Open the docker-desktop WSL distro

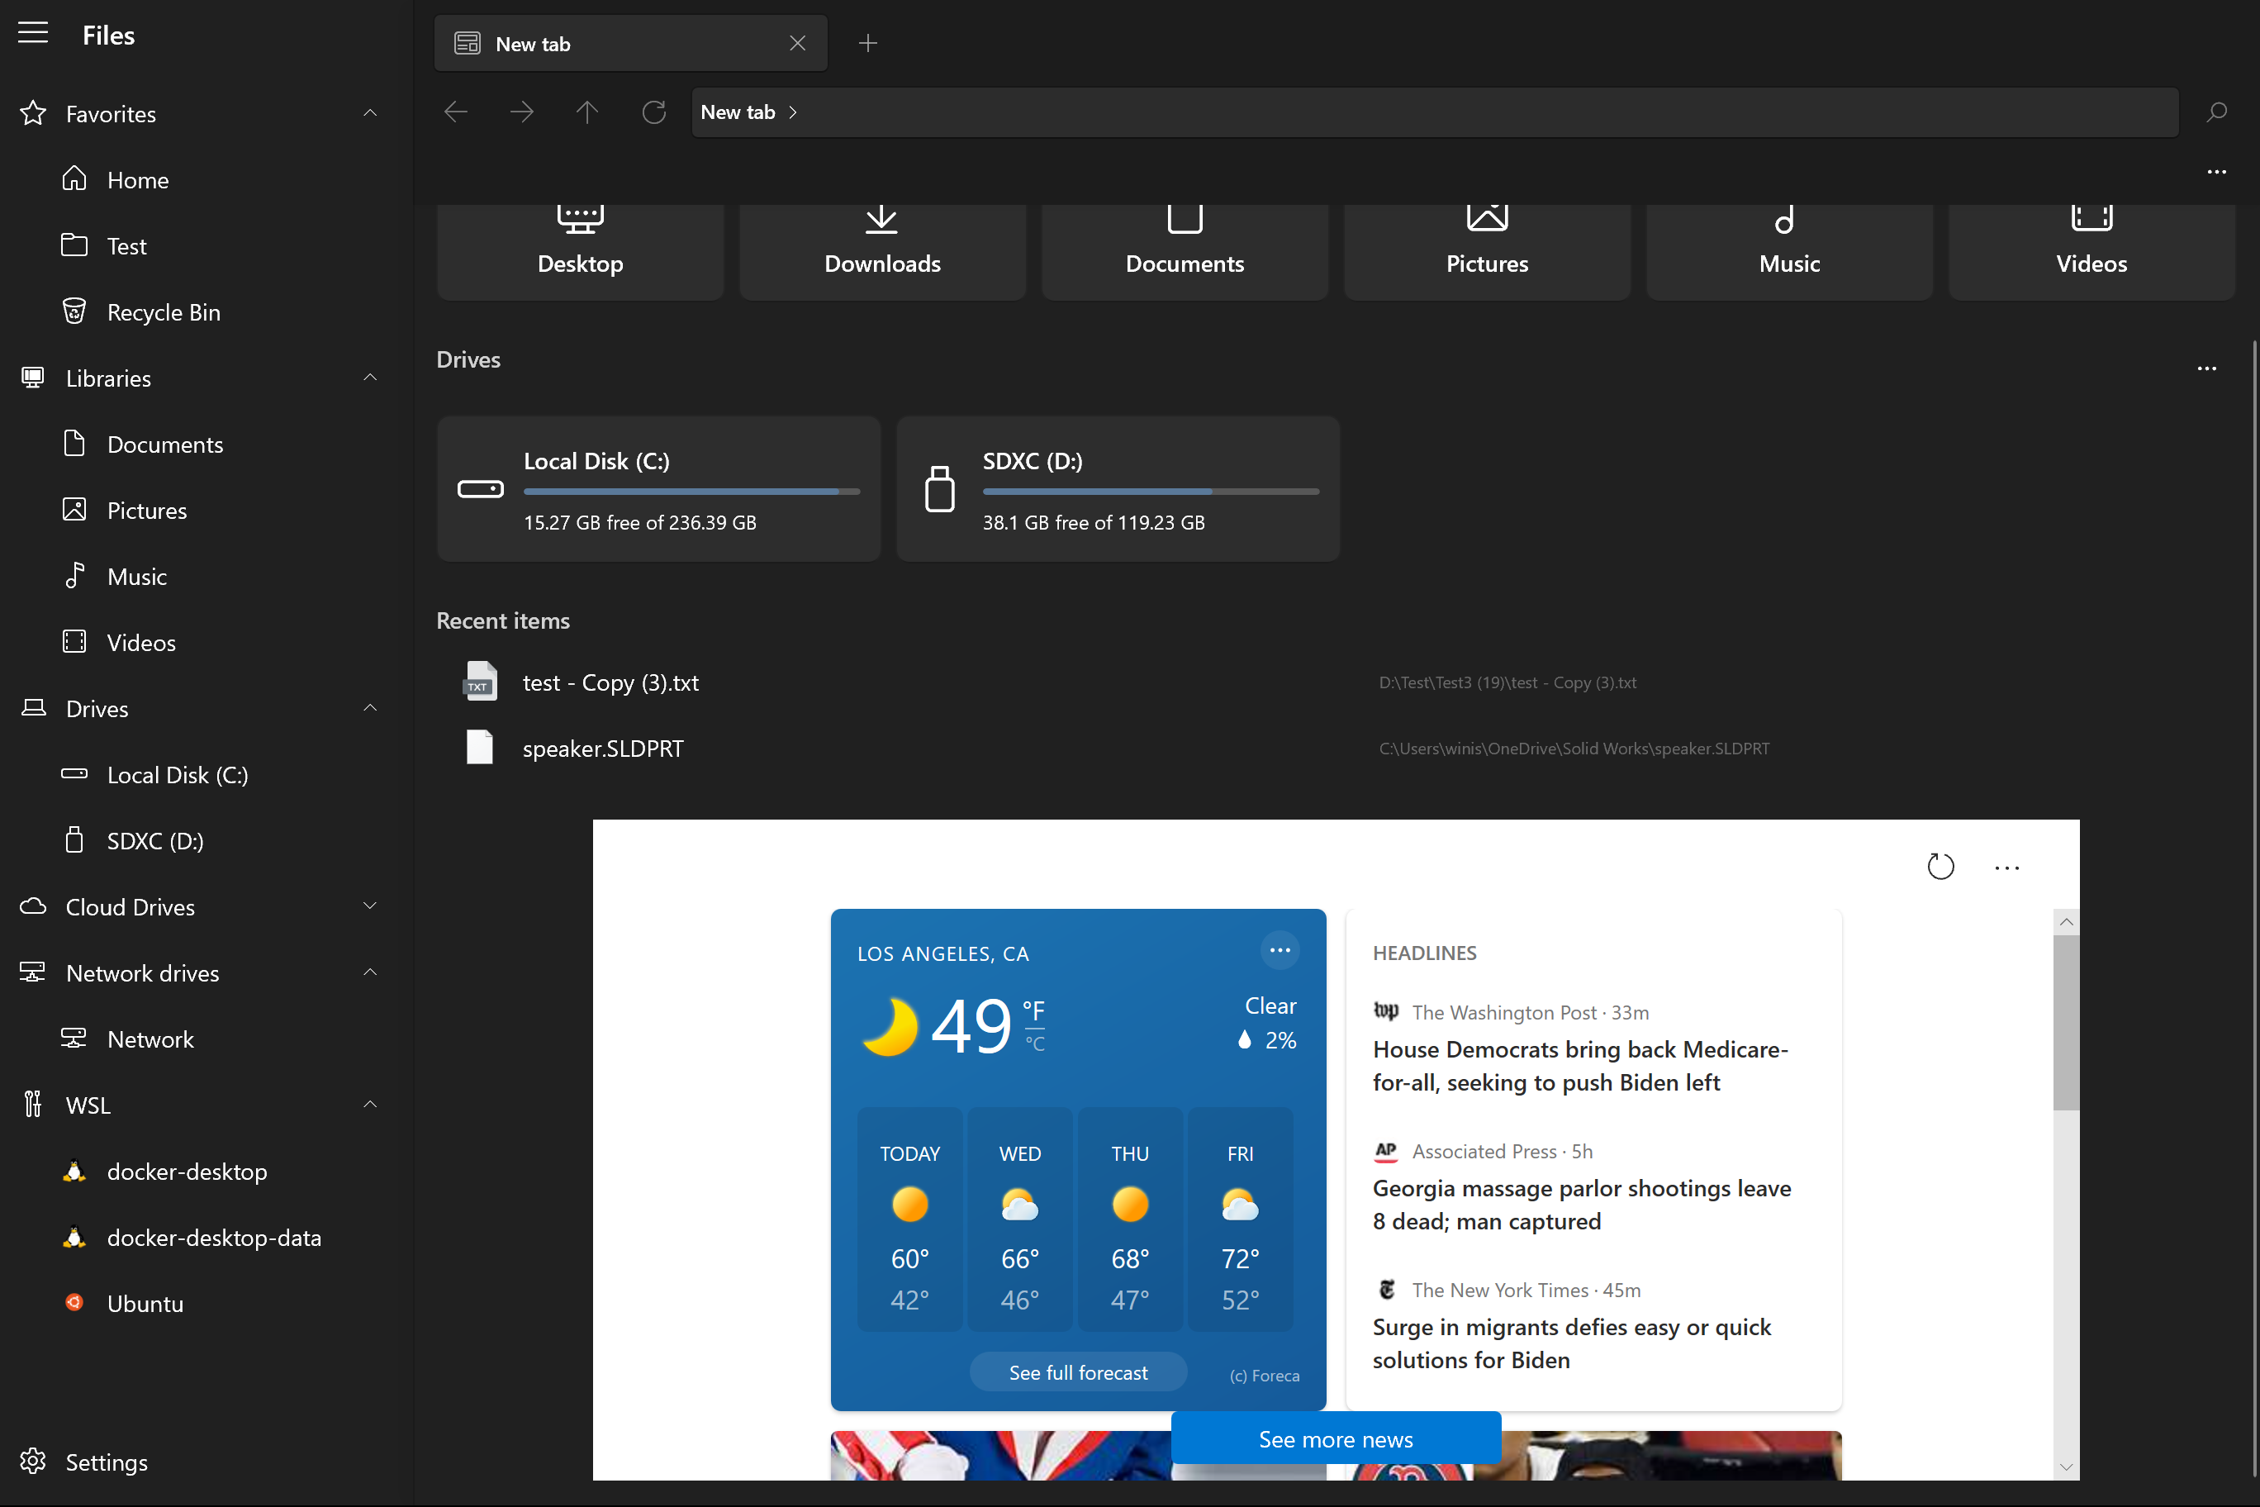[187, 1172]
